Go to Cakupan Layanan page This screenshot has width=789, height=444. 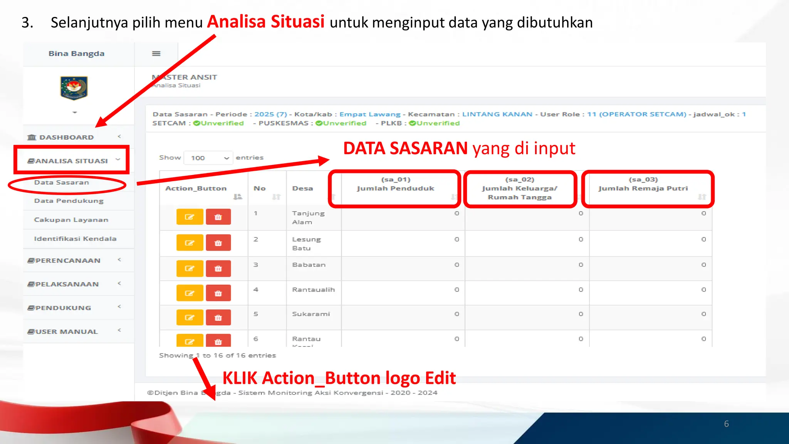[x=71, y=220]
